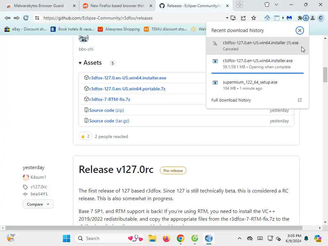
Task: Go back using the browser back arrow
Action: (x=8, y=18)
